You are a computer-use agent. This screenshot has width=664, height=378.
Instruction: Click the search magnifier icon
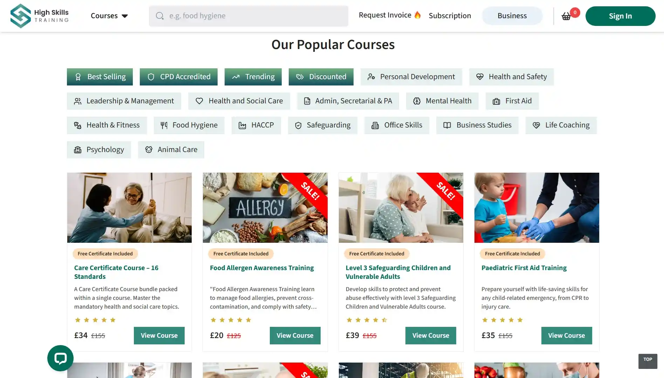(x=160, y=16)
